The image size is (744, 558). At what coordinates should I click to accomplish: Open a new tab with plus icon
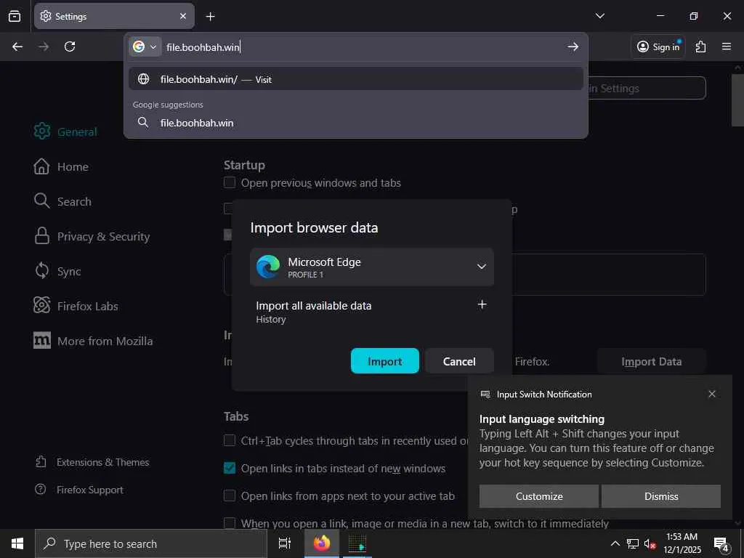pos(210,17)
